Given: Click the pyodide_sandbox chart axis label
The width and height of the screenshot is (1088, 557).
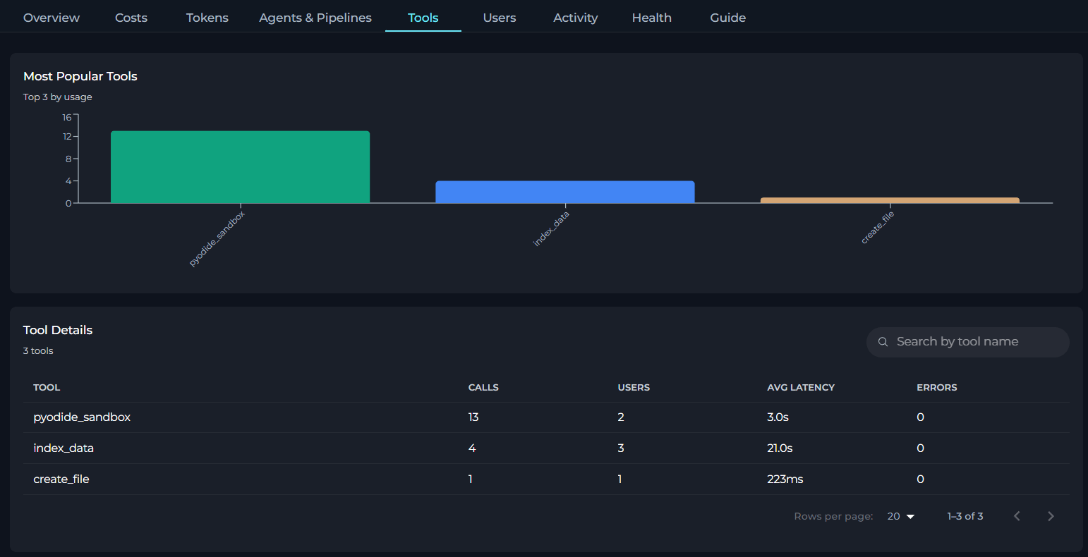Looking at the screenshot, I should pos(217,238).
